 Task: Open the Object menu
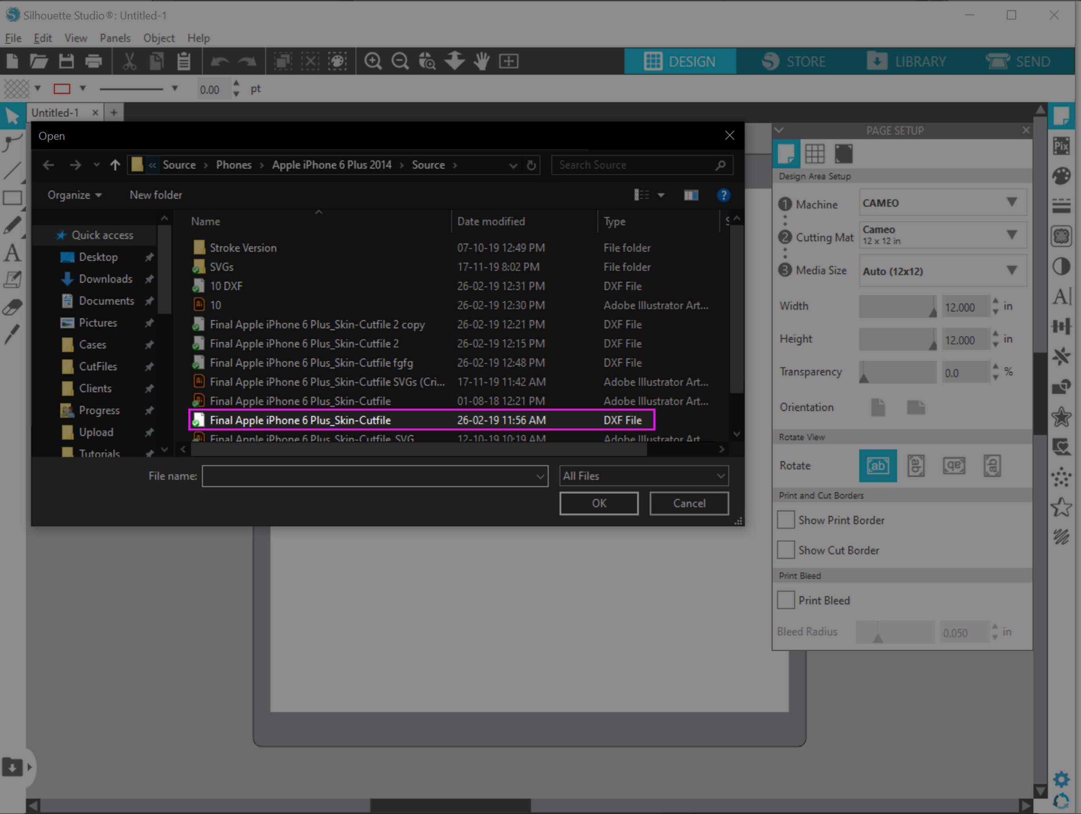click(x=158, y=38)
